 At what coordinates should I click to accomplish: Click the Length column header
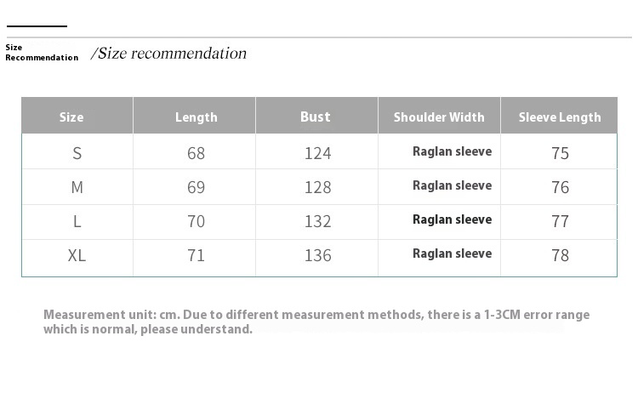coord(197,117)
